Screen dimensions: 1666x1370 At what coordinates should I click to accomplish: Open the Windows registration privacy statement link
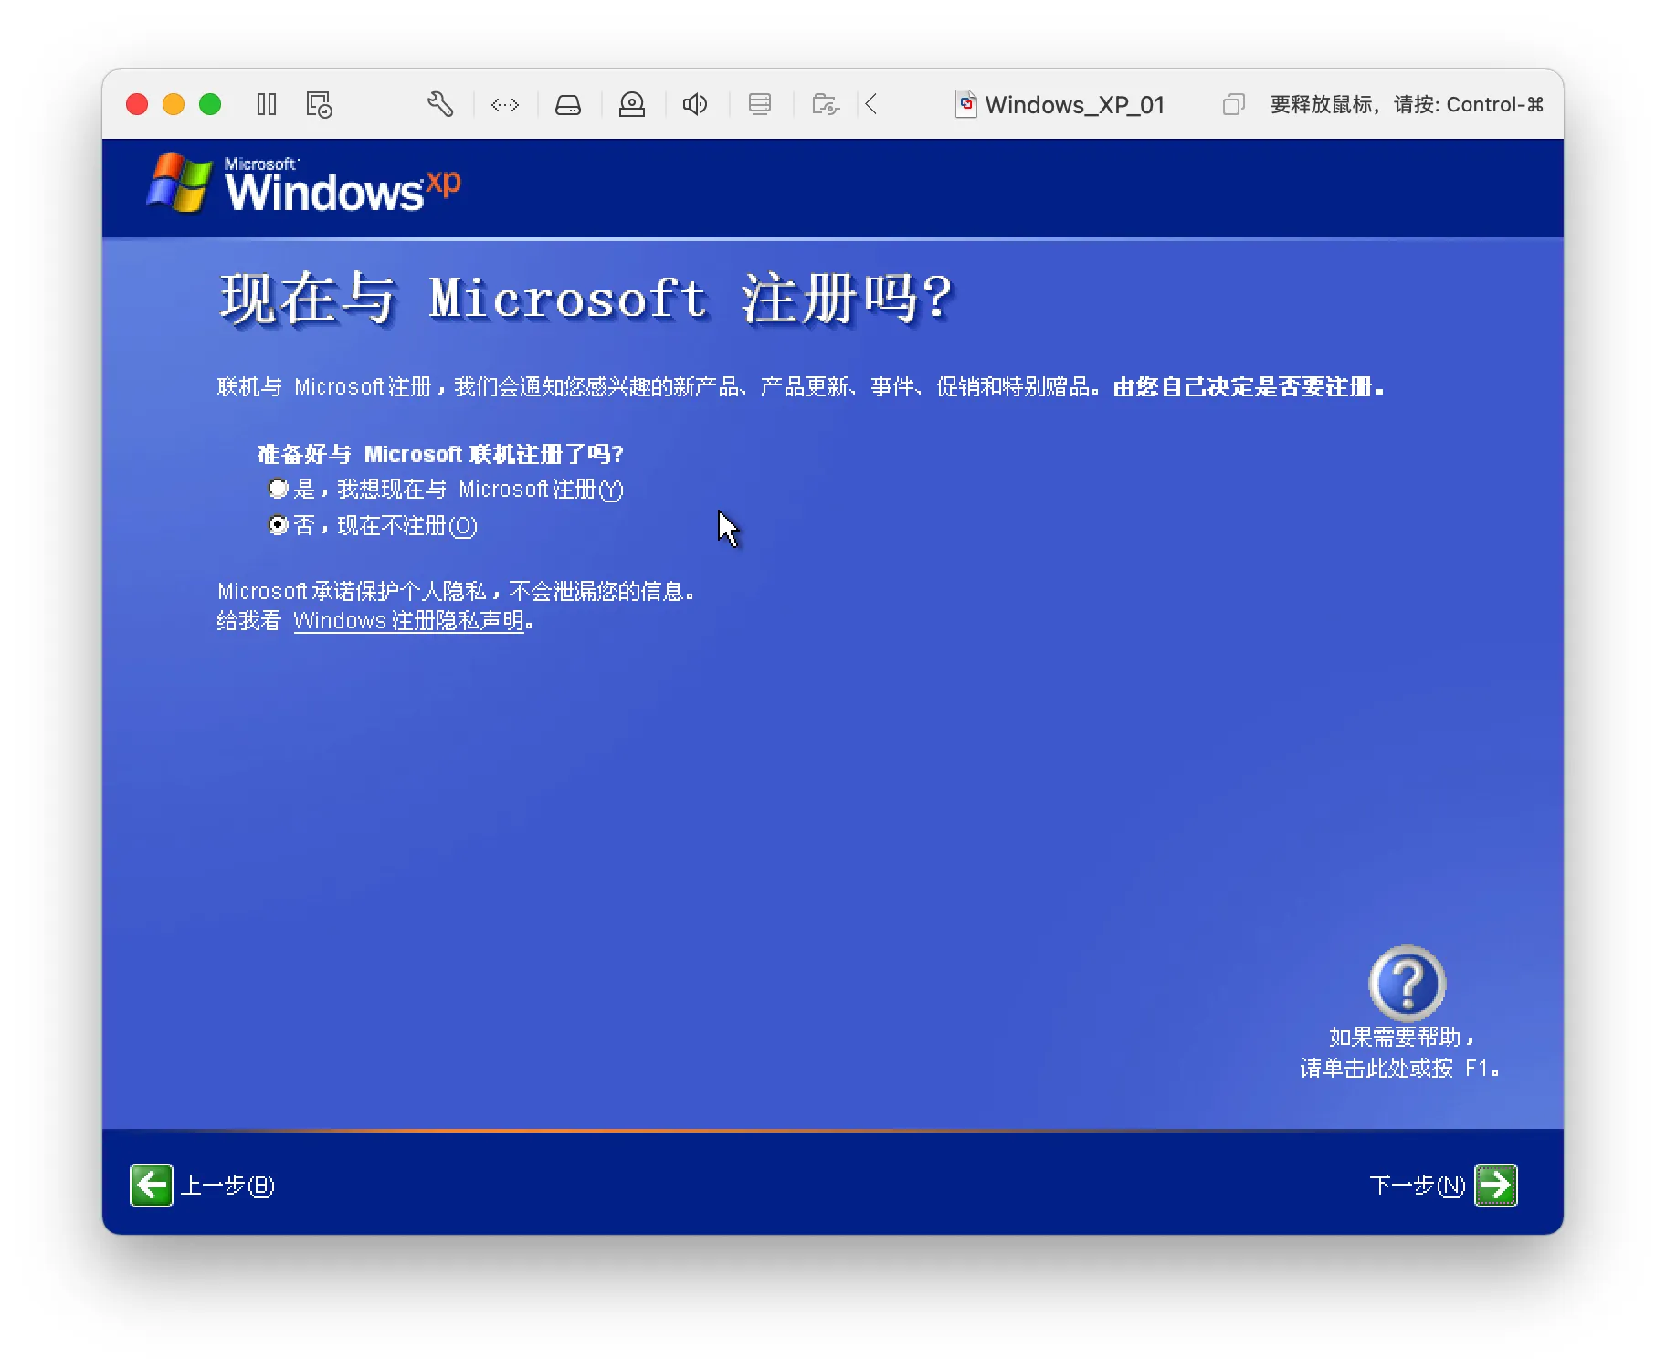[x=409, y=621]
